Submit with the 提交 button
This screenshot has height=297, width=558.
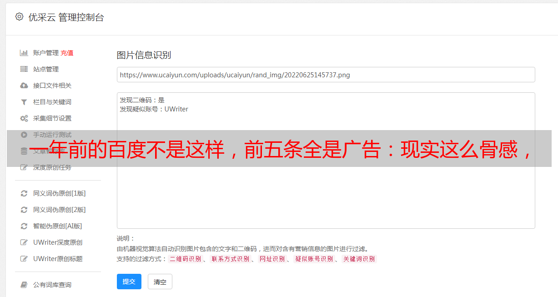[129, 282]
